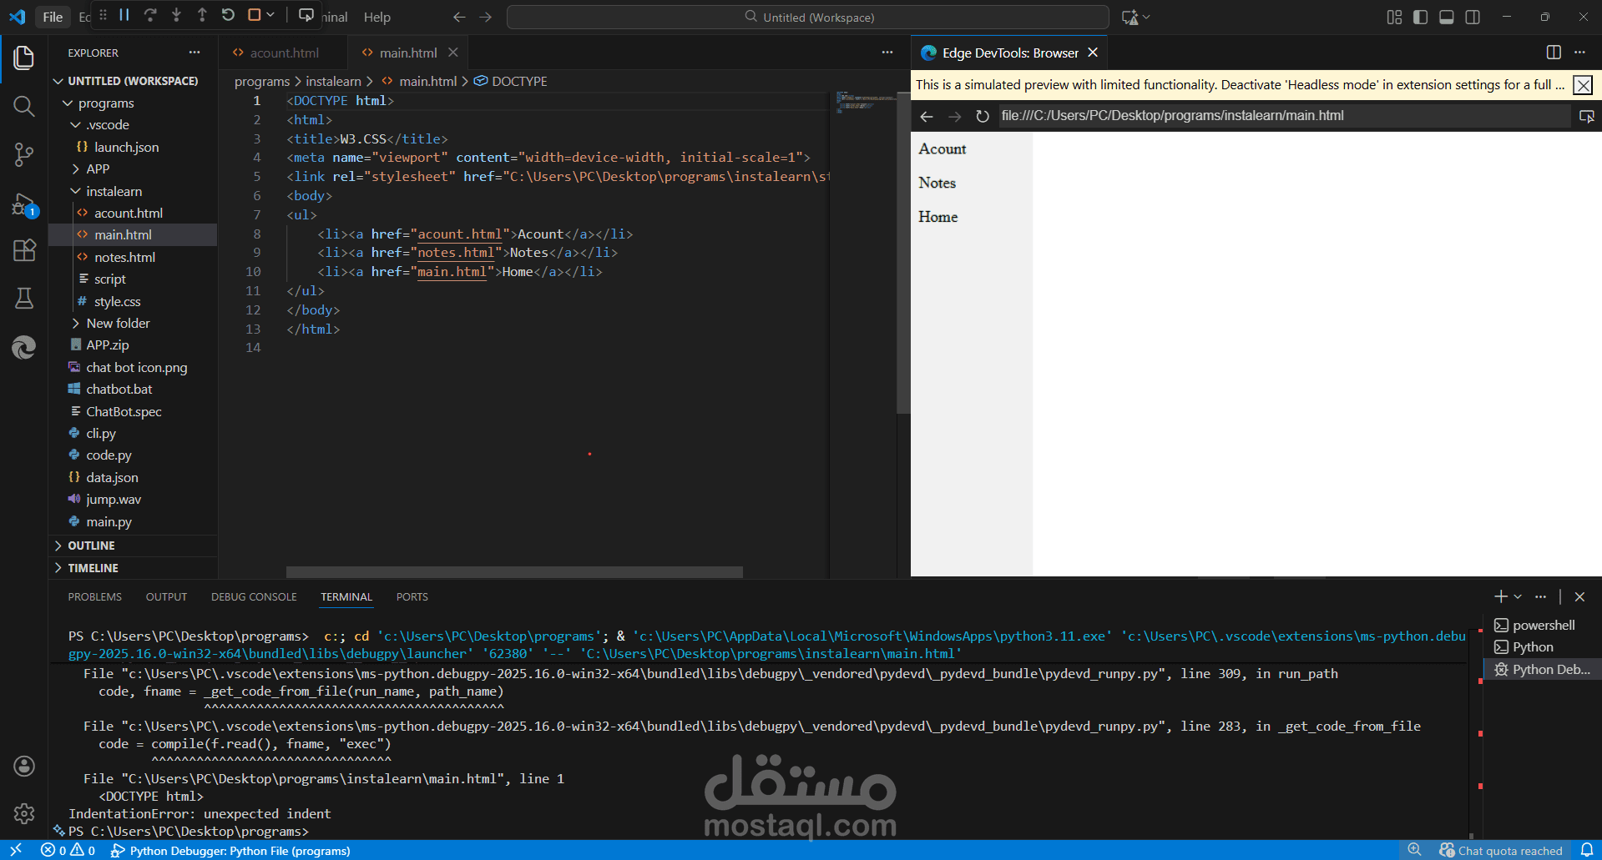Open the Help menu
The width and height of the screenshot is (1602, 860).
pyautogui.click(x=377, y=17)
